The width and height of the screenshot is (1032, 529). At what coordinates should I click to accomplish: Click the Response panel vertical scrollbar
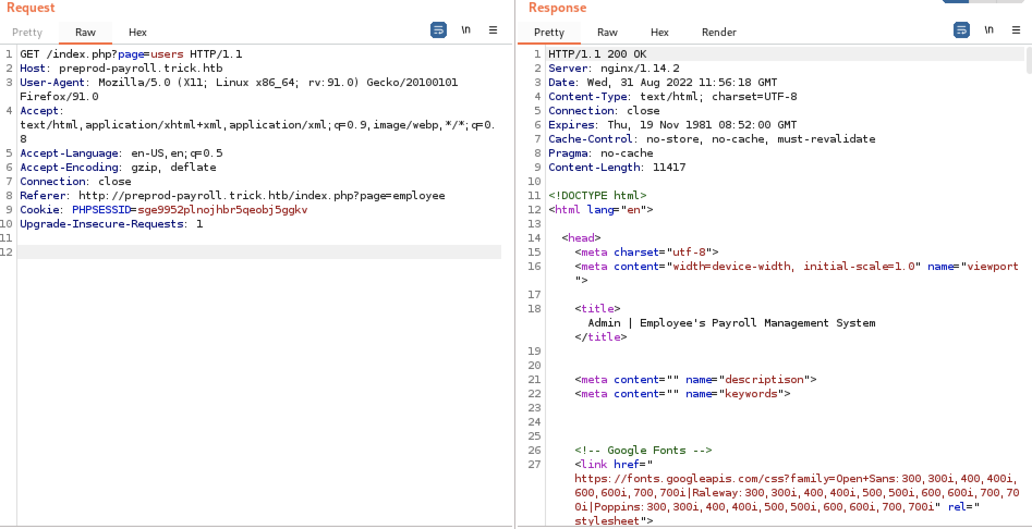pos(1028,60)
